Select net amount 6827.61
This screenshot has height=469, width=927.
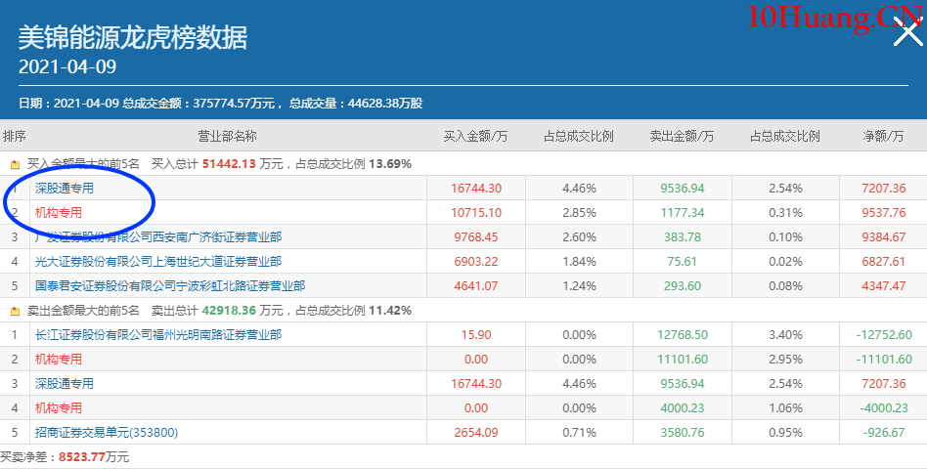coord(884,262)
